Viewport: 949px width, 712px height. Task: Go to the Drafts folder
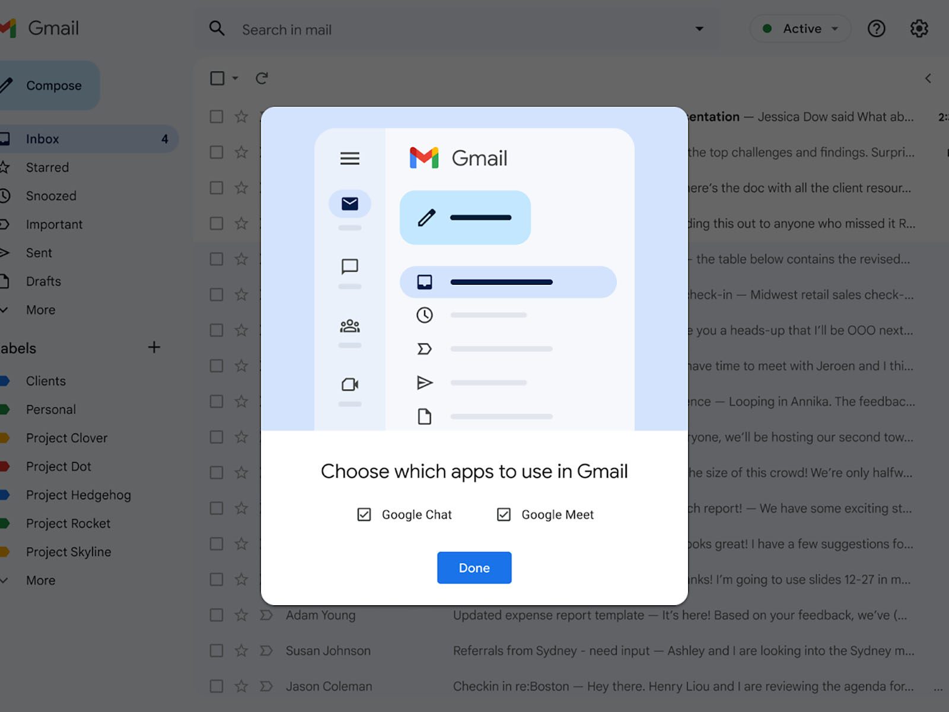pos(43,281)
